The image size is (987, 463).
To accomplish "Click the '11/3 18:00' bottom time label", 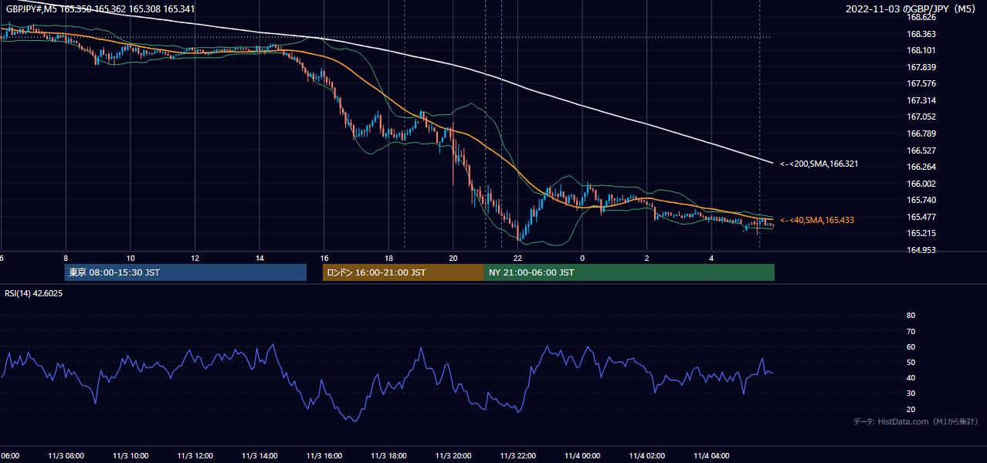I will click(x=388, y=456).
